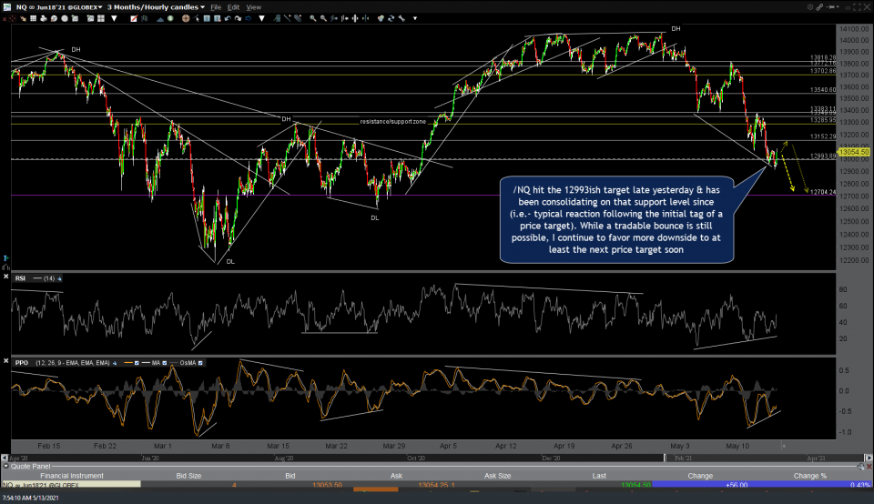Open the second toolbar overflow arrow
Image resolution: width=874 pixels, height=504 pixels.
tap(261, 18)
